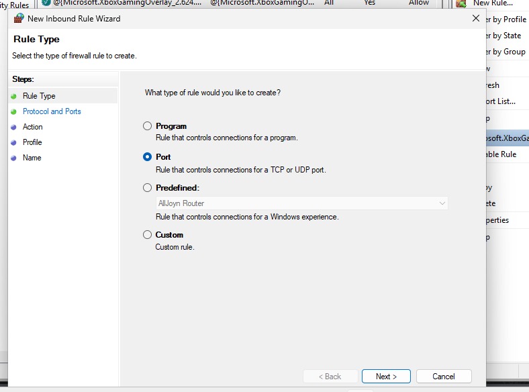Click the Program label text
Viewport: 529px width, 392px height.
point(171,126)
